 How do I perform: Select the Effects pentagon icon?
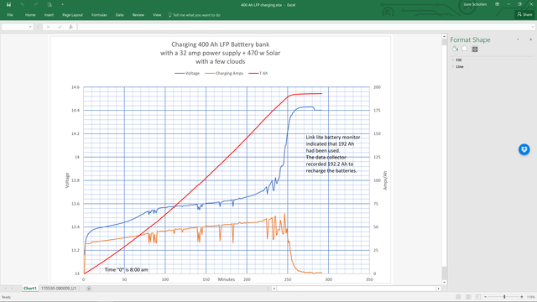(464, 49)
